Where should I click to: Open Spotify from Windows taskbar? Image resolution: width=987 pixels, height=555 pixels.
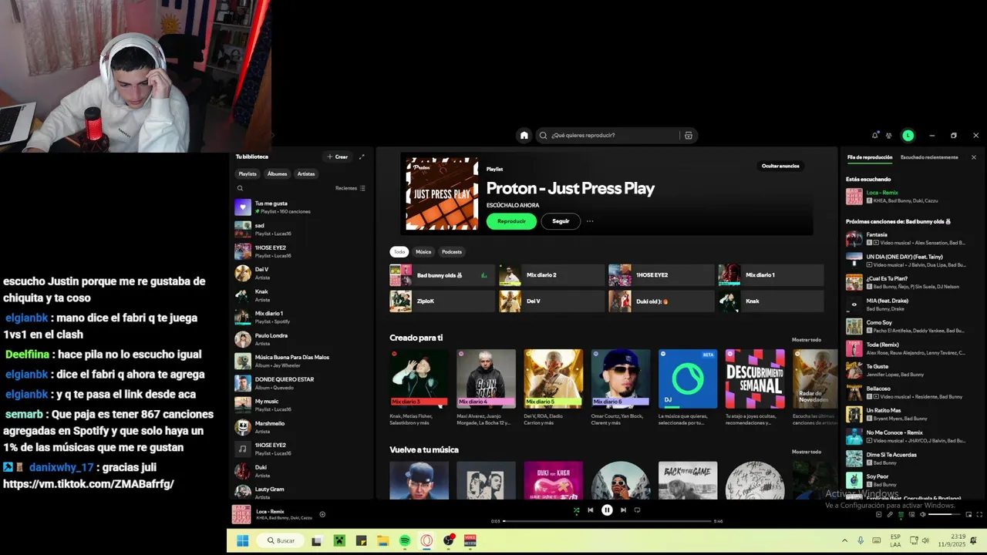[405, 541]
